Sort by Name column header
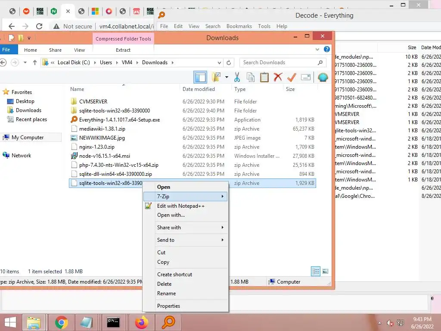The width and height of the screenshot is (441, 331). pos(77,89)
